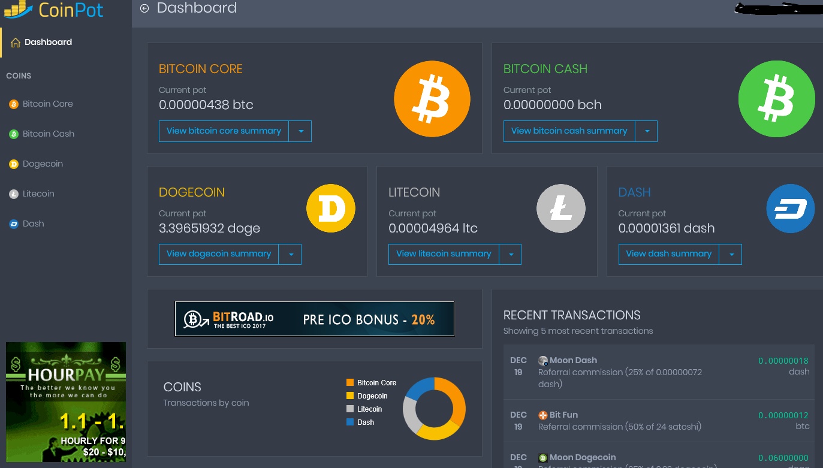Click the large green Bitcoin Cash logo
Image resolution: width=823 pixels, height=468 pixels.
coord(777,99)
